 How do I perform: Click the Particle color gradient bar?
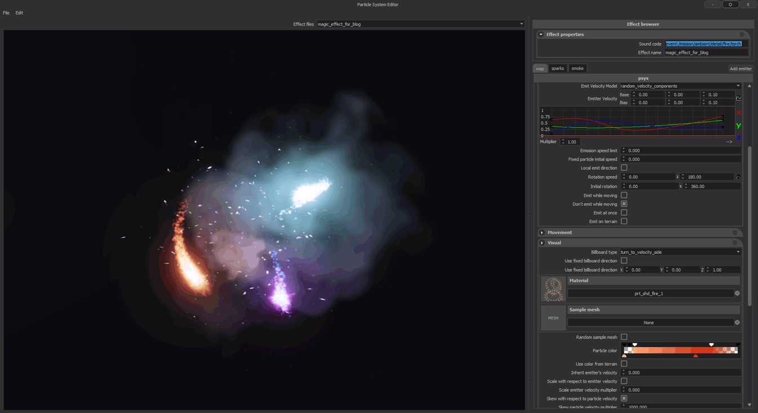tap(680, 351)
